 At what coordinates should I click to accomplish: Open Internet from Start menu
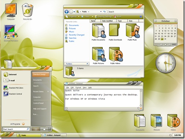[10, 74]
